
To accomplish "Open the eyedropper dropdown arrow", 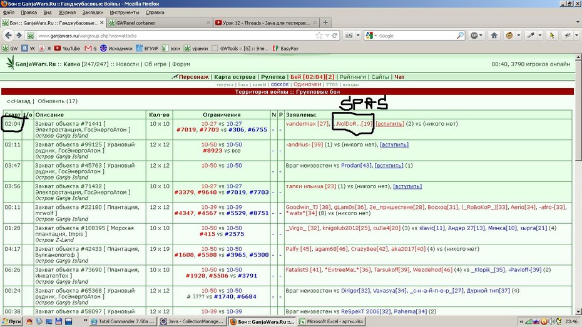I will pos(539,36).
